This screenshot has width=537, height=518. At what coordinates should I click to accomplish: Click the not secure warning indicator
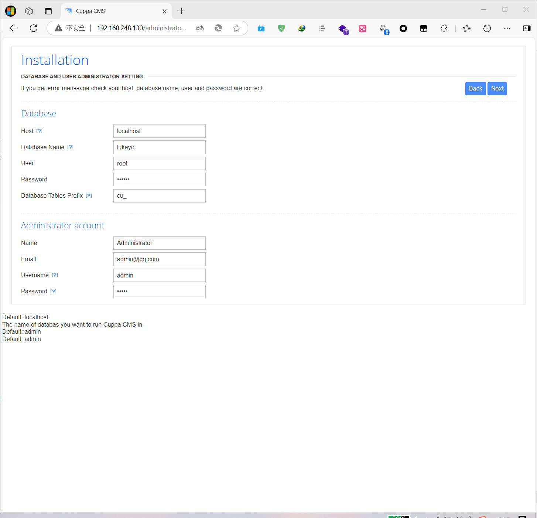70,28
